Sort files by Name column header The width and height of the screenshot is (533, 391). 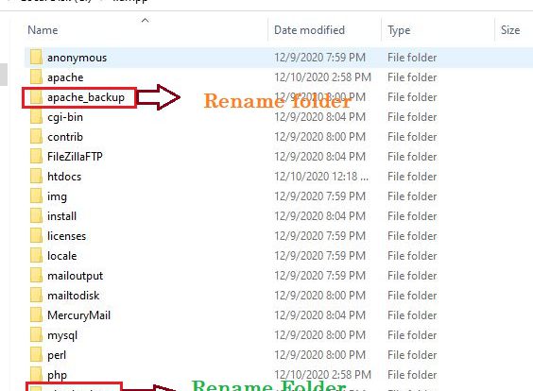[x=43, y=30]
